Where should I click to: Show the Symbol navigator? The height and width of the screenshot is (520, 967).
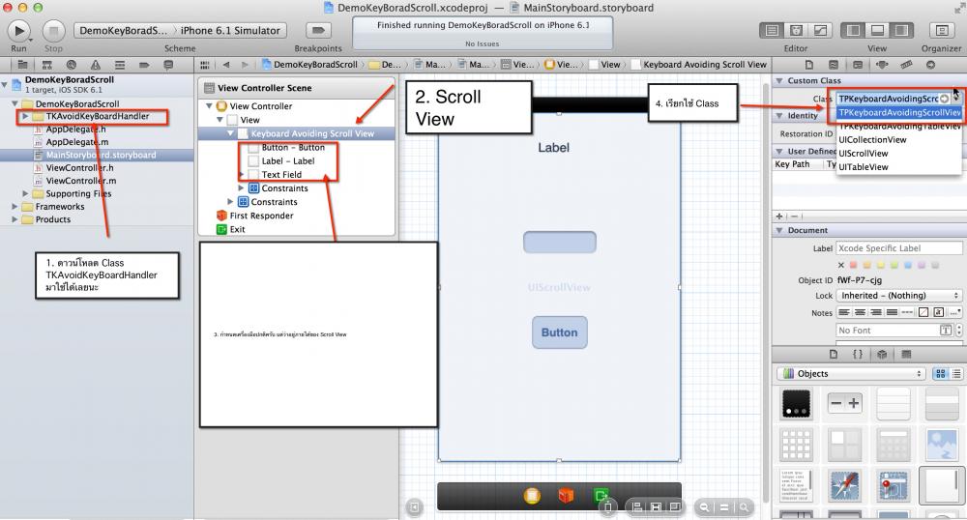(x=46, y=65)
